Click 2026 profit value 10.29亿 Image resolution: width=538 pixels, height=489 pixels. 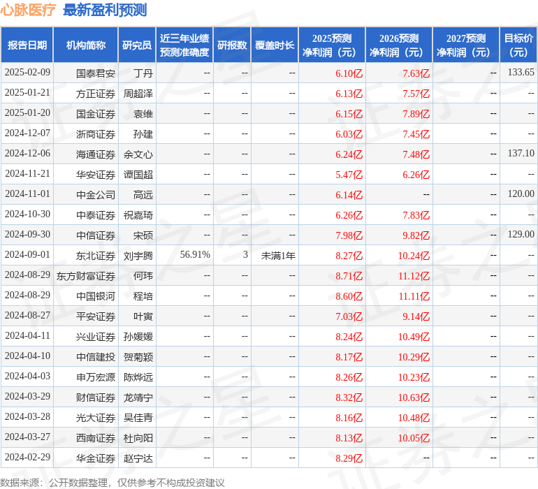pos(414,357)
